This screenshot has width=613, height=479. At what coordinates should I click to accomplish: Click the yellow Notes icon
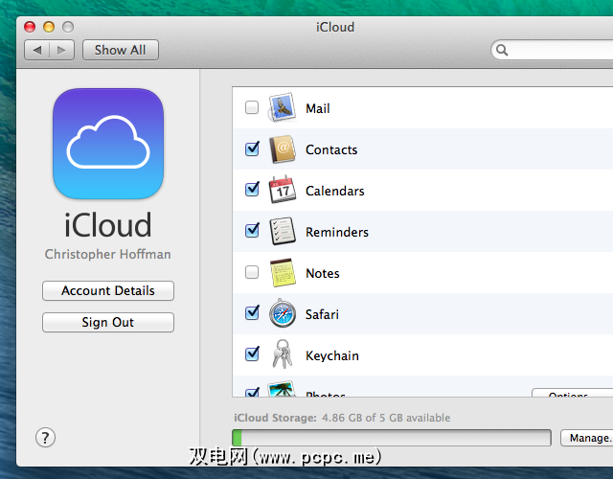click(282, 273)
